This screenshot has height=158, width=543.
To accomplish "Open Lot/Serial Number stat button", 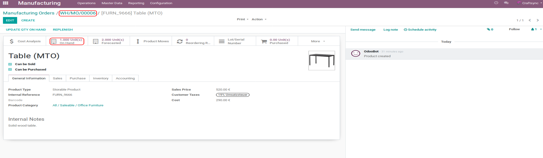I will click(235, 41).
